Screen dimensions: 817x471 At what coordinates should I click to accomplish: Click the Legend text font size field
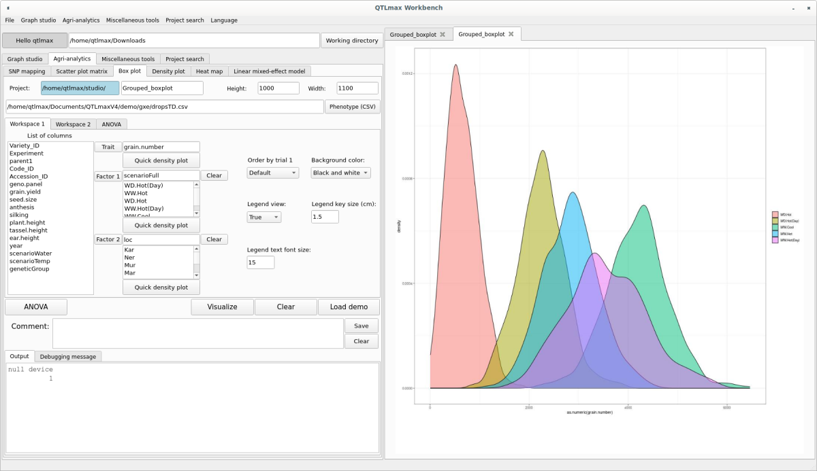[260, 262]
